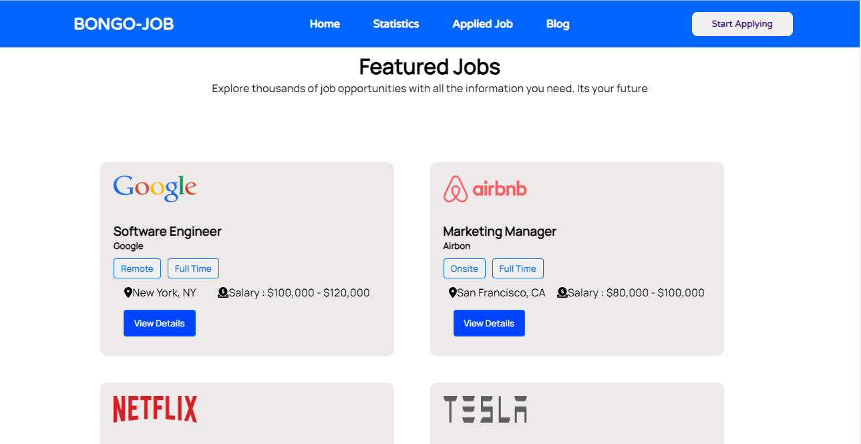
Task: Open the Applied Job page
Action: 482,24
